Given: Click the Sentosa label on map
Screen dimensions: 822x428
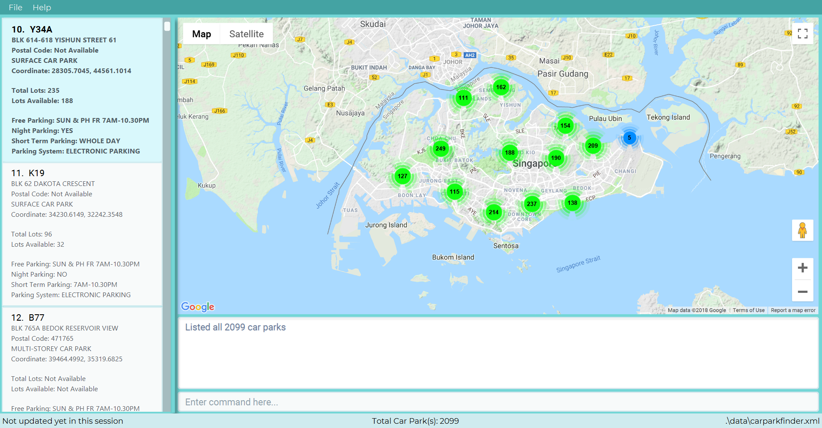Looking at the screenshot, I should [506, 246].
